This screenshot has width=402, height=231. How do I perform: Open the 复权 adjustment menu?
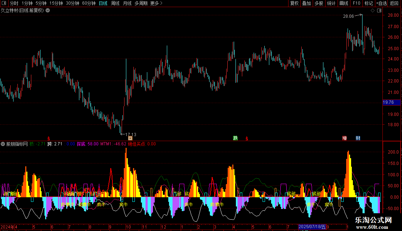click(x=294, y=3)
